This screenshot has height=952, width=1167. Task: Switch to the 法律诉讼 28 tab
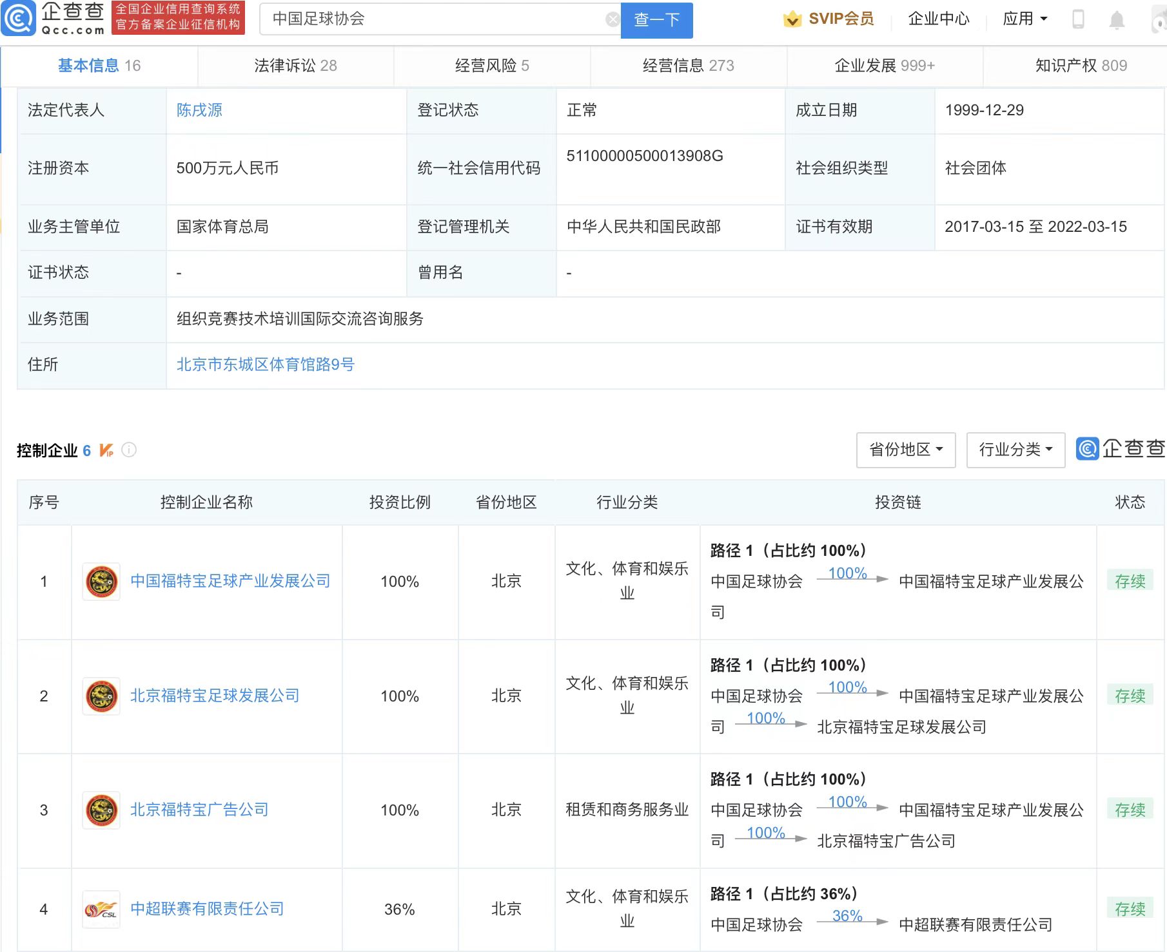coord(295,66)
